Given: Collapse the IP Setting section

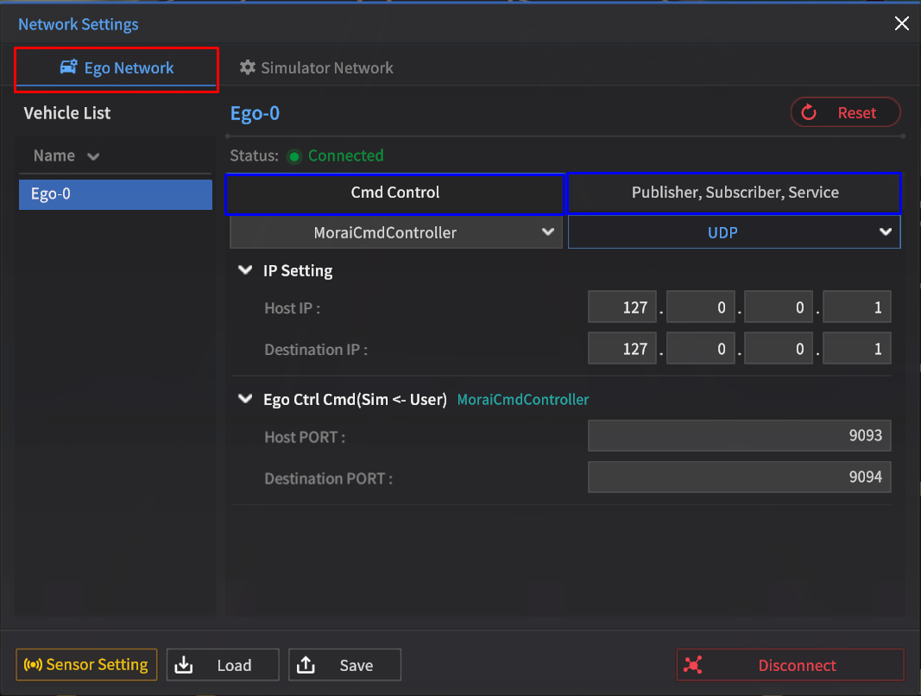Looking at the screenshot, I should point(245,270).
